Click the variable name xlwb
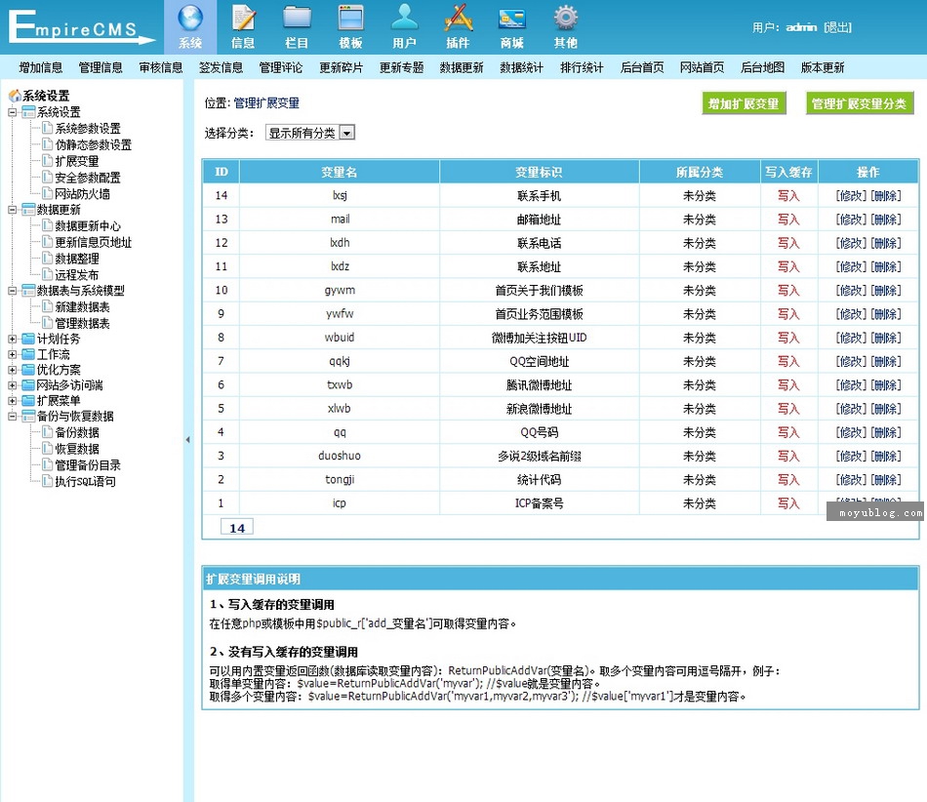 click(x=340, y=409)
